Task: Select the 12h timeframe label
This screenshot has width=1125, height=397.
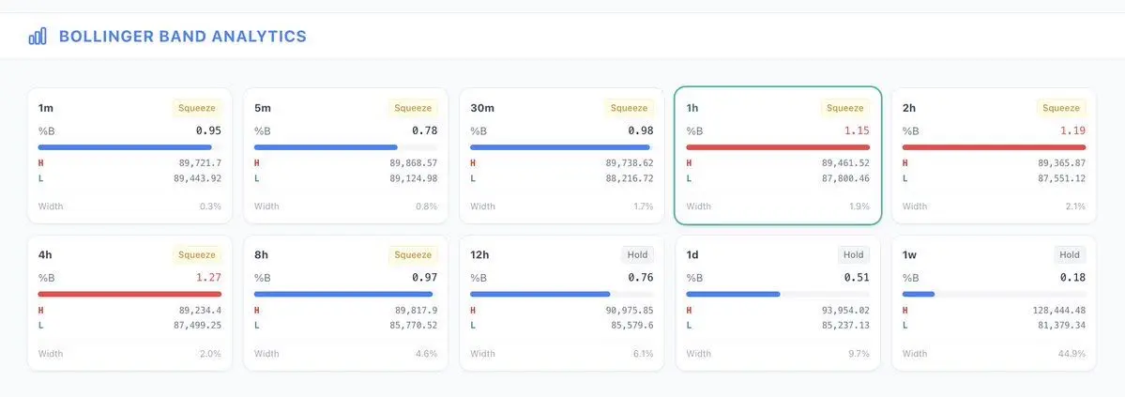Action: pos(480,255)
